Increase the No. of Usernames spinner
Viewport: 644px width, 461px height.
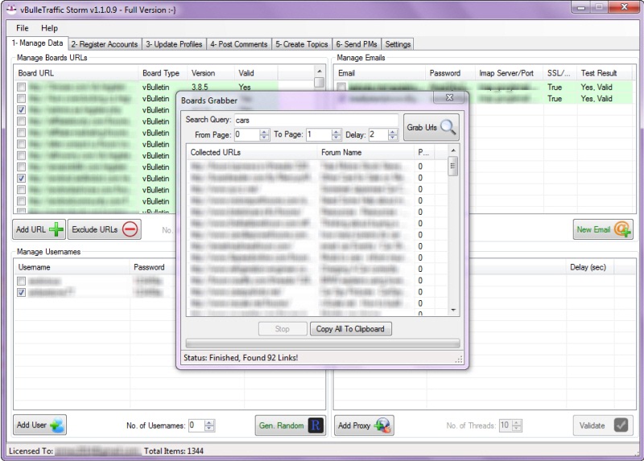pyautogui.click(x=210, y=422)
